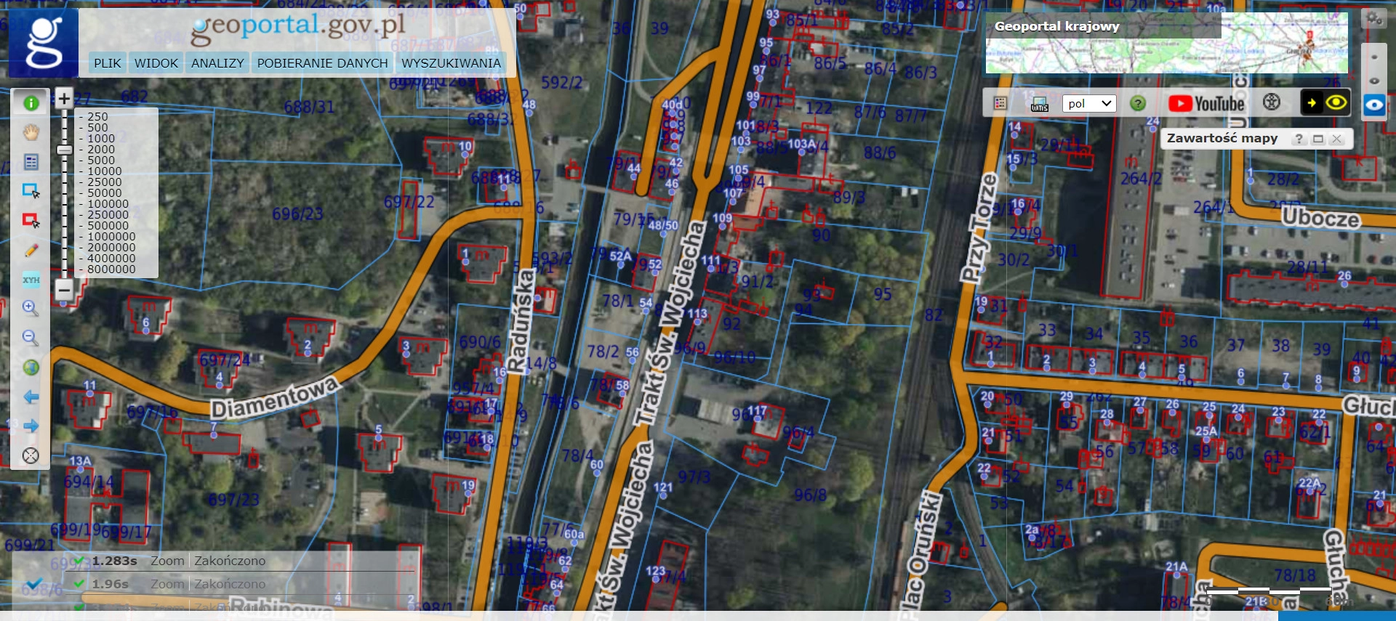Pick the blue rectangle selection tool
Image resolution: width=1396 pixels, height=621 pixels.
[x=31, y=191]
